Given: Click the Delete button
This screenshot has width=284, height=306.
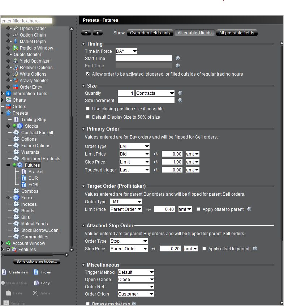Looking at the screenshot, I should [42, 293].
